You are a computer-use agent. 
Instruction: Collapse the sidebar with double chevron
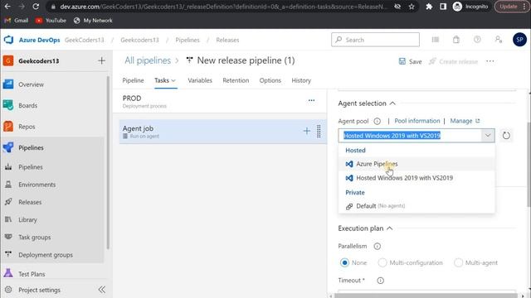pos(101,290)
